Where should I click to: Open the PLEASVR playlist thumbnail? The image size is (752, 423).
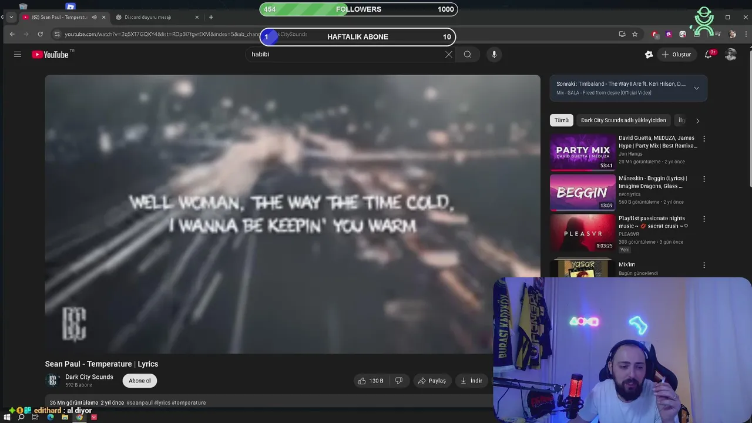[582, 233]
